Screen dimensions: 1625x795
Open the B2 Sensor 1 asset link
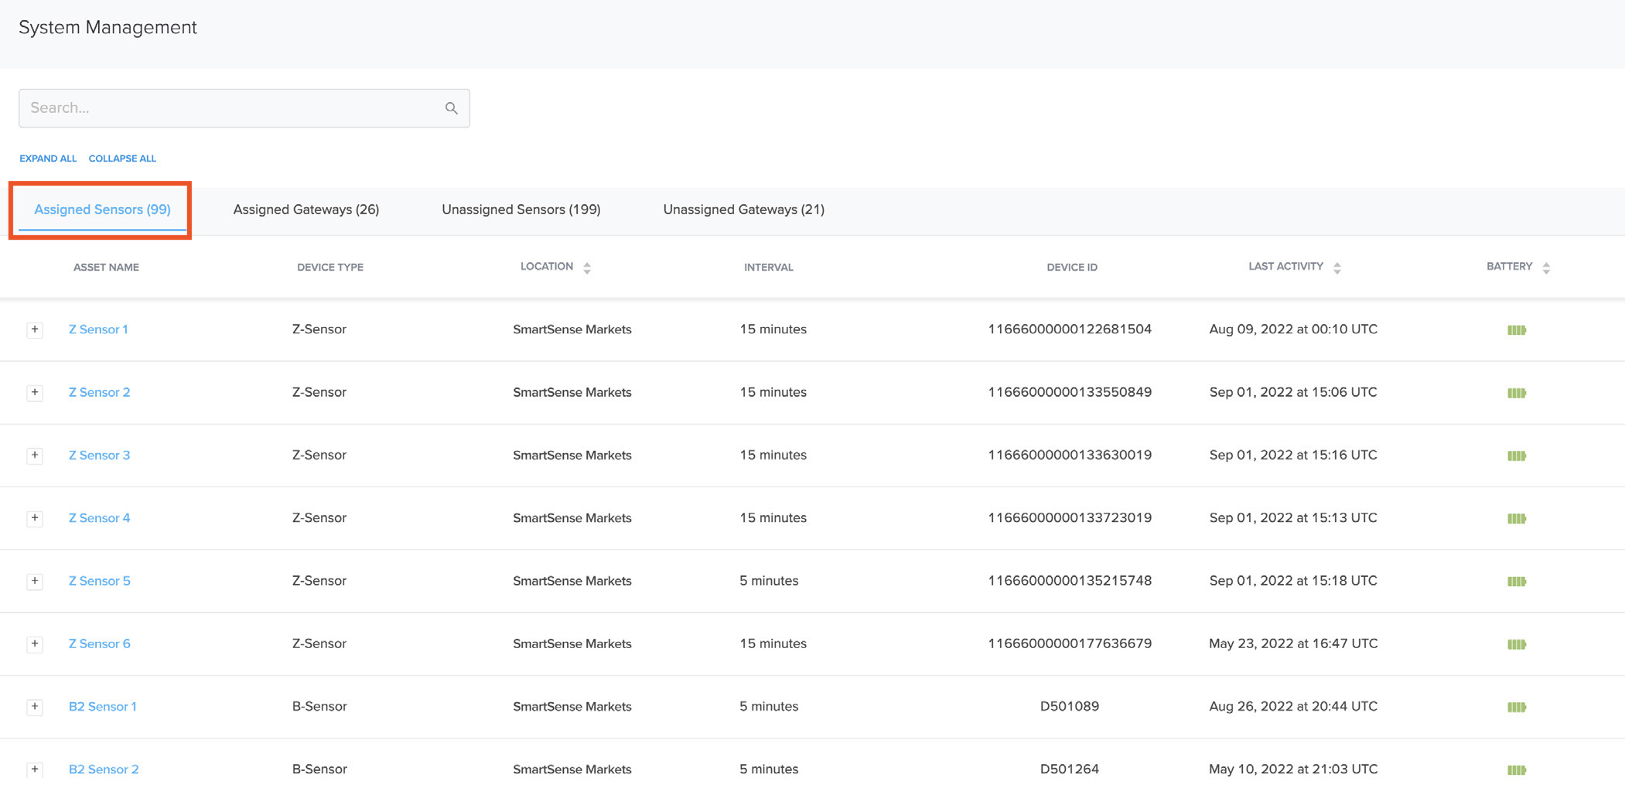coord(103,706)
